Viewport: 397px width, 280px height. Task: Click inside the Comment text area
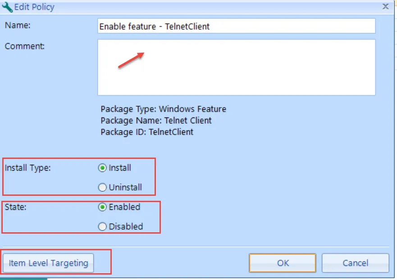236,67
